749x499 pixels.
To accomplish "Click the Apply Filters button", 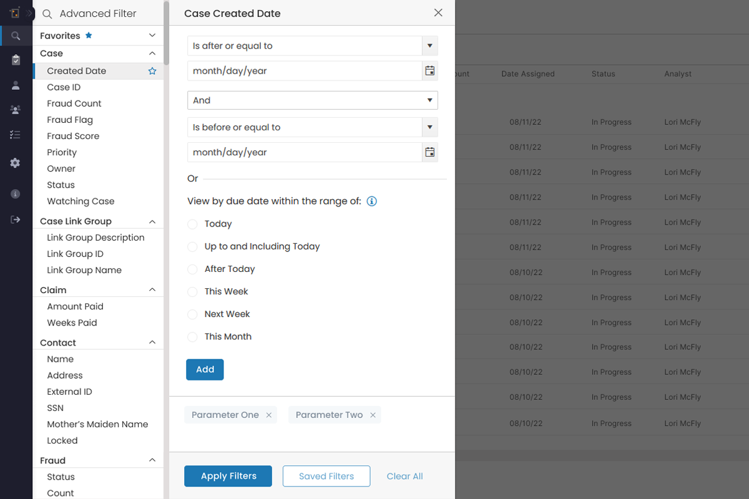I will (x=228, y=476).
